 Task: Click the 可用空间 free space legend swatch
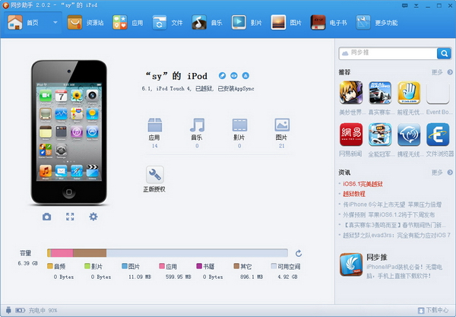pyautogui.click(x=274, y=266)
